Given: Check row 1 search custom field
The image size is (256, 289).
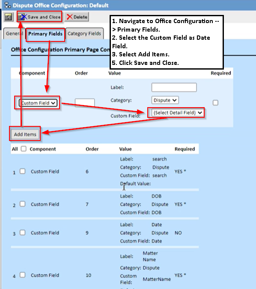Looking at the screenshot, I should pyautogui.click(x=23, y=171).
